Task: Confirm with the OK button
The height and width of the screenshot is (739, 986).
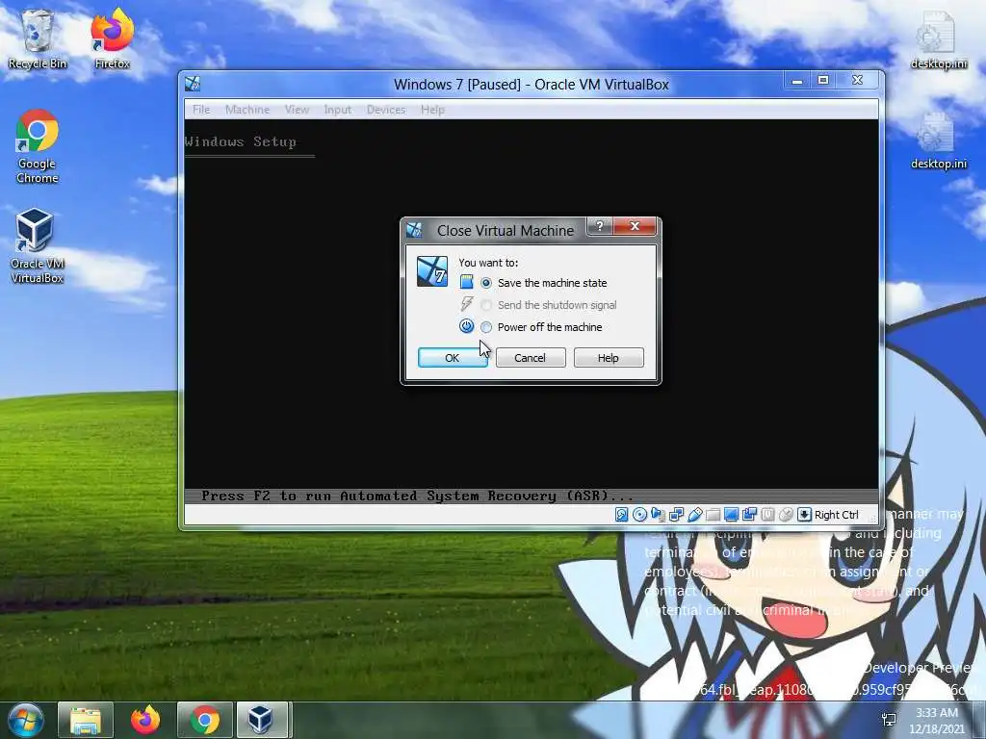Action: pyautogui.click(x=453, y=358)
